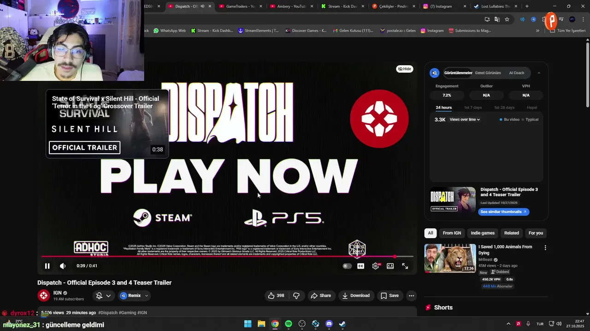Open the Chrome three-dot menu

(583, 19)
